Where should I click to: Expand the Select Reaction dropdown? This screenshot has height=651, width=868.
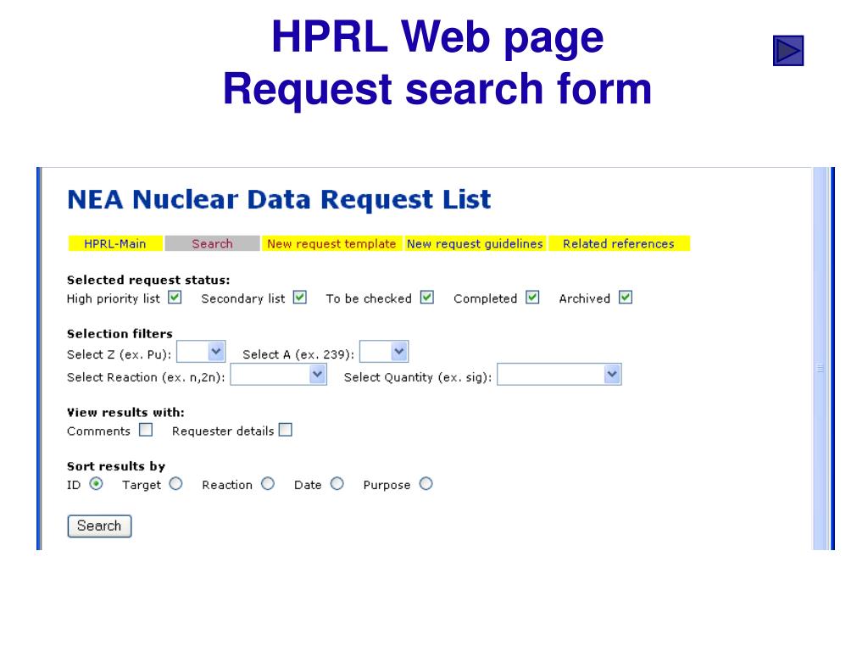point(278,375)
